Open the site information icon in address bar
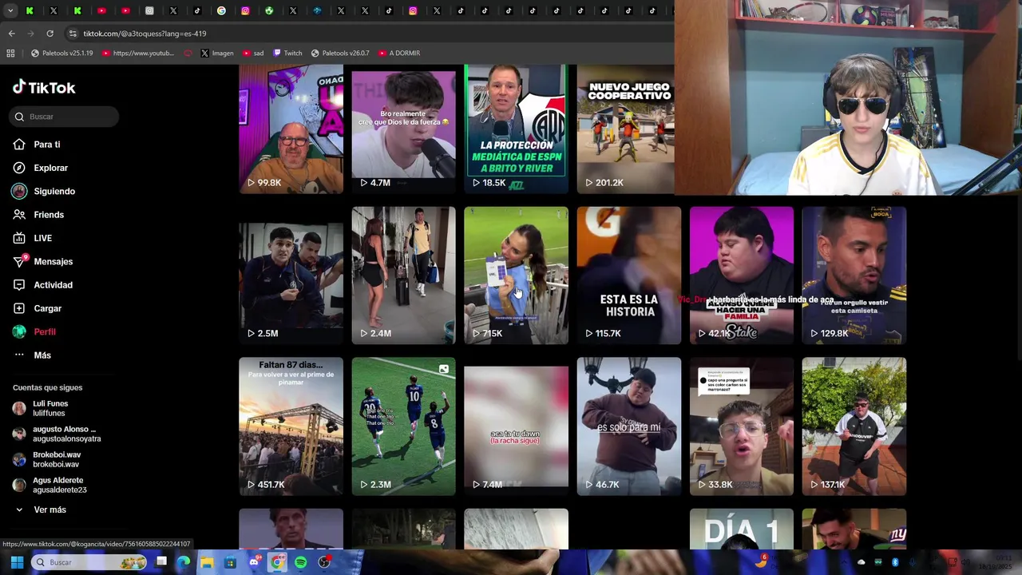This screenshot has width=1022, height=575. [x=73, y=34]
